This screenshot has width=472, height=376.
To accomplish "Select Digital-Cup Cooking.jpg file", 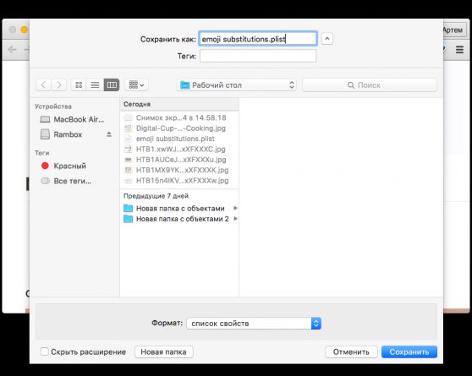I will (179, 128).
